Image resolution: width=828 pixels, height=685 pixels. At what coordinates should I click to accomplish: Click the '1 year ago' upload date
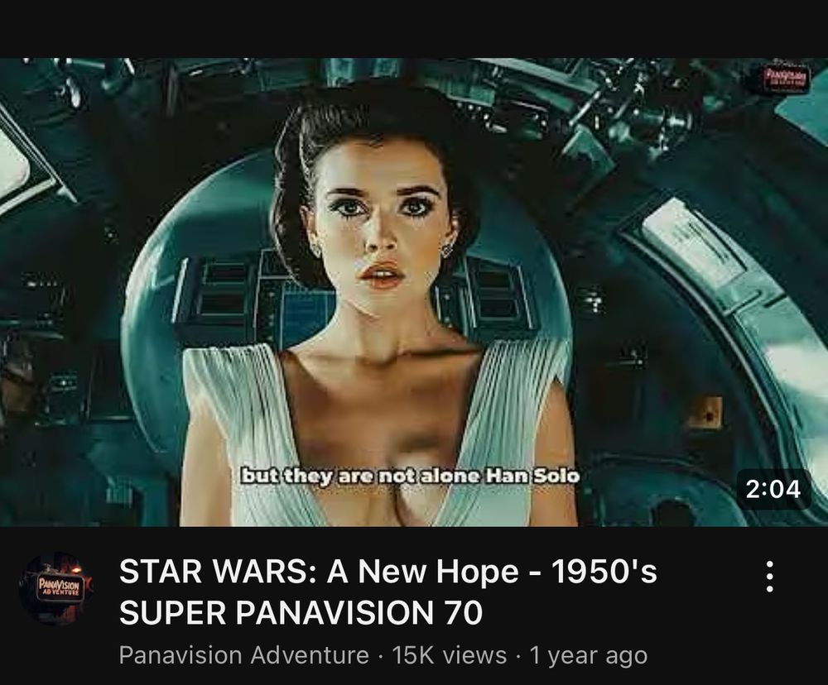coord(588,656)
